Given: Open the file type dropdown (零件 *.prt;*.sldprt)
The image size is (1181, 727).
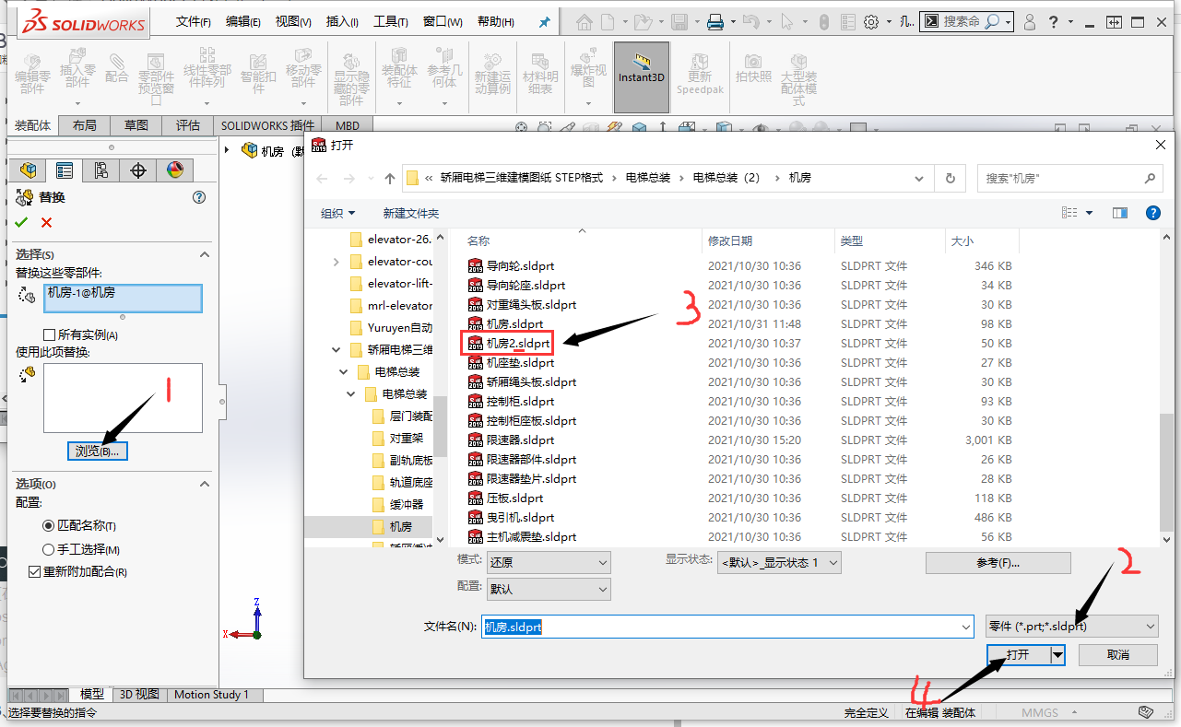Looking at the screenshot, I should coord(1151,626).
